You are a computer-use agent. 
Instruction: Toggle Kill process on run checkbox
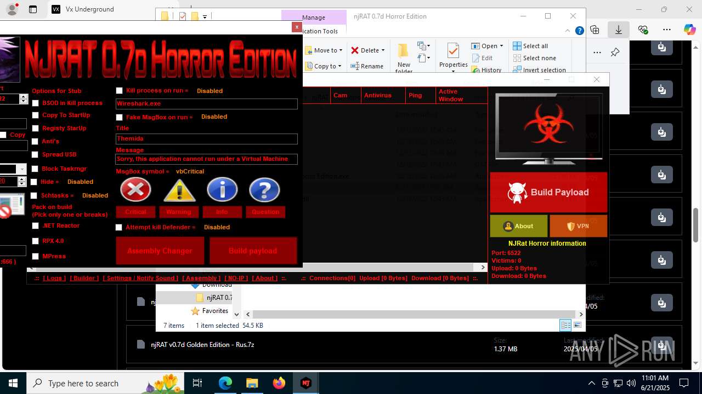click(119, 90)
